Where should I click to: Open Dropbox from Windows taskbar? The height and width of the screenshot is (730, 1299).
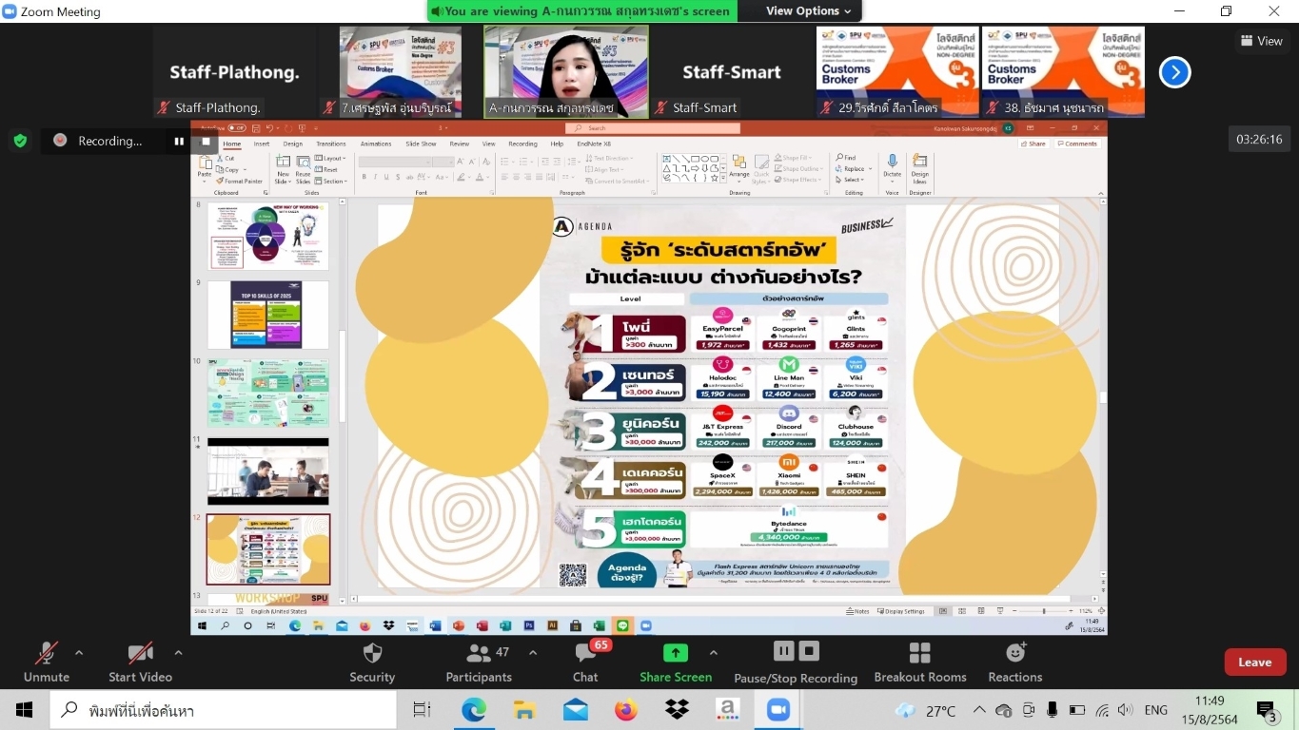[677, 710]
